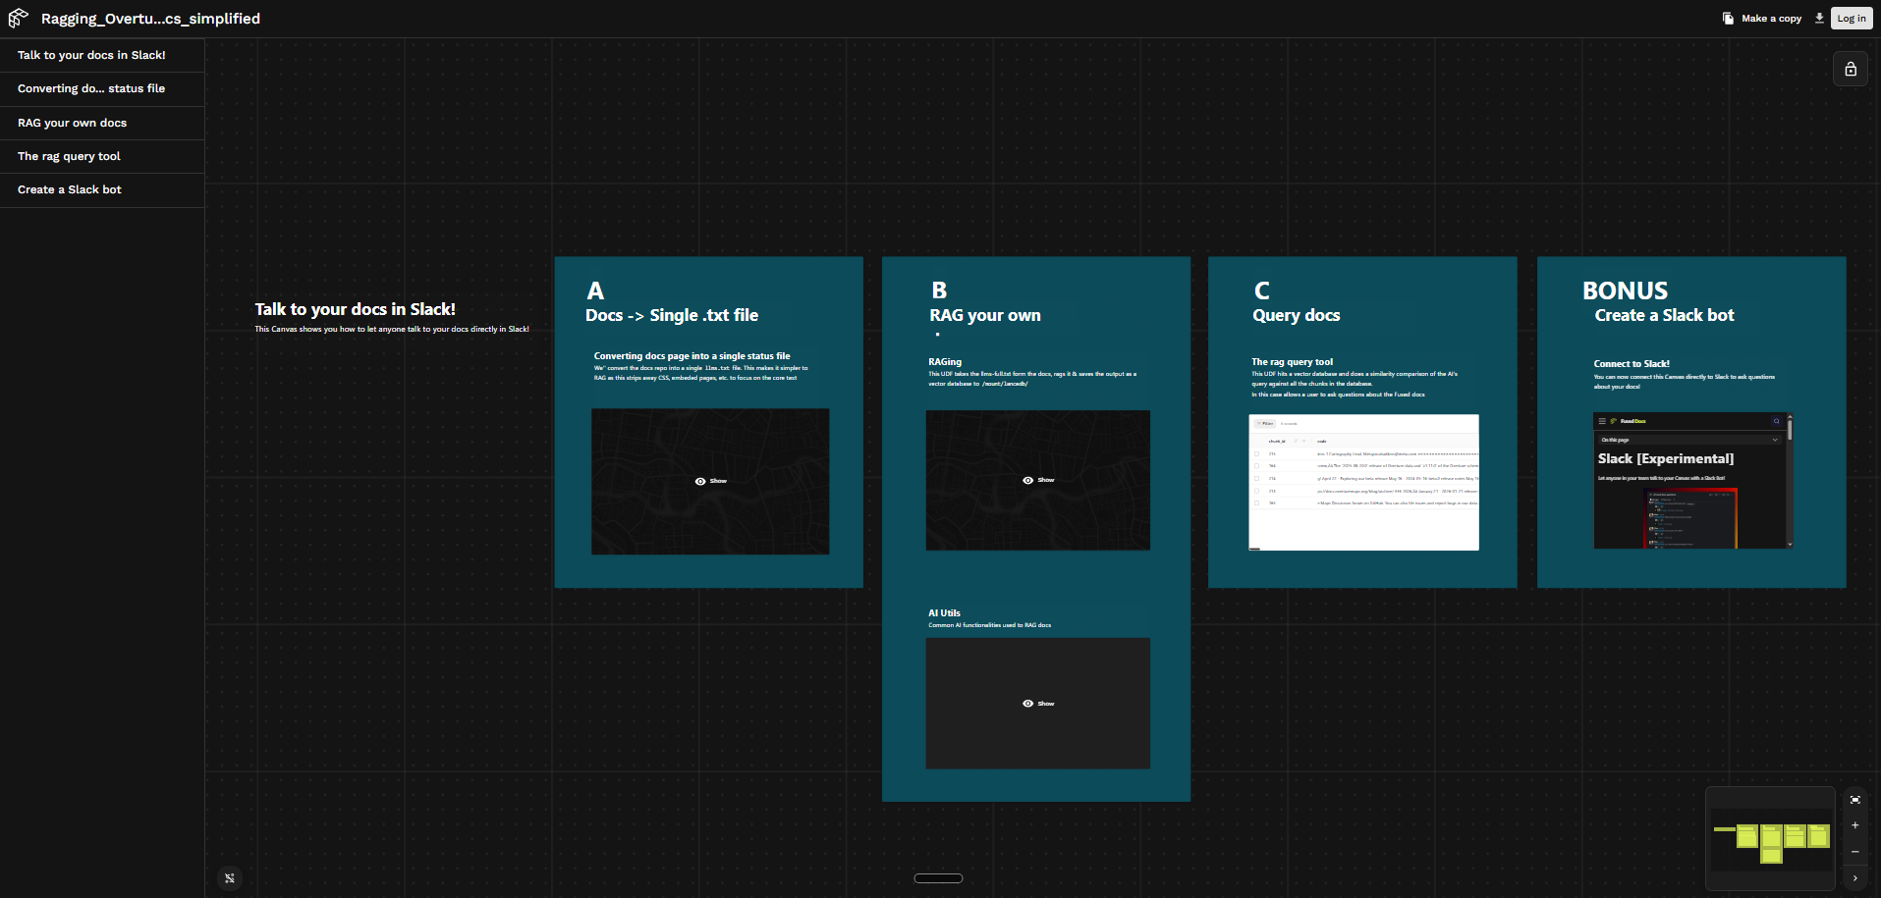Zoom out using the minus icon
Screen dimensions: 1881x898
[1854, 852]
